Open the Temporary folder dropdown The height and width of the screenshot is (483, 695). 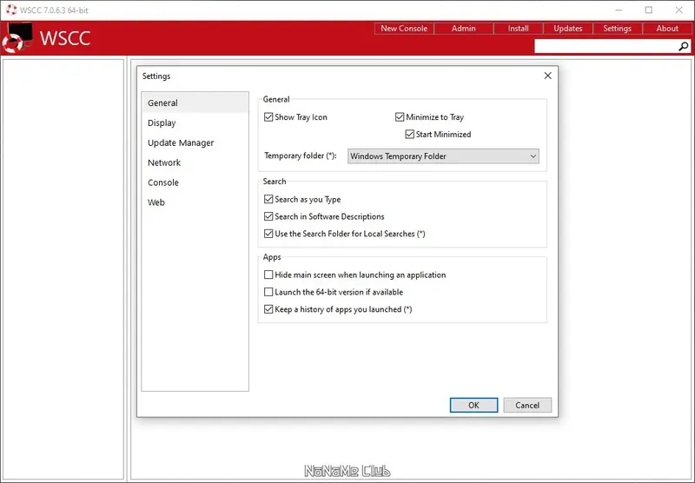click(443, 156)
